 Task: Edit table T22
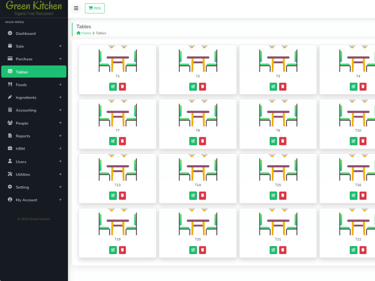coord(354,250)
